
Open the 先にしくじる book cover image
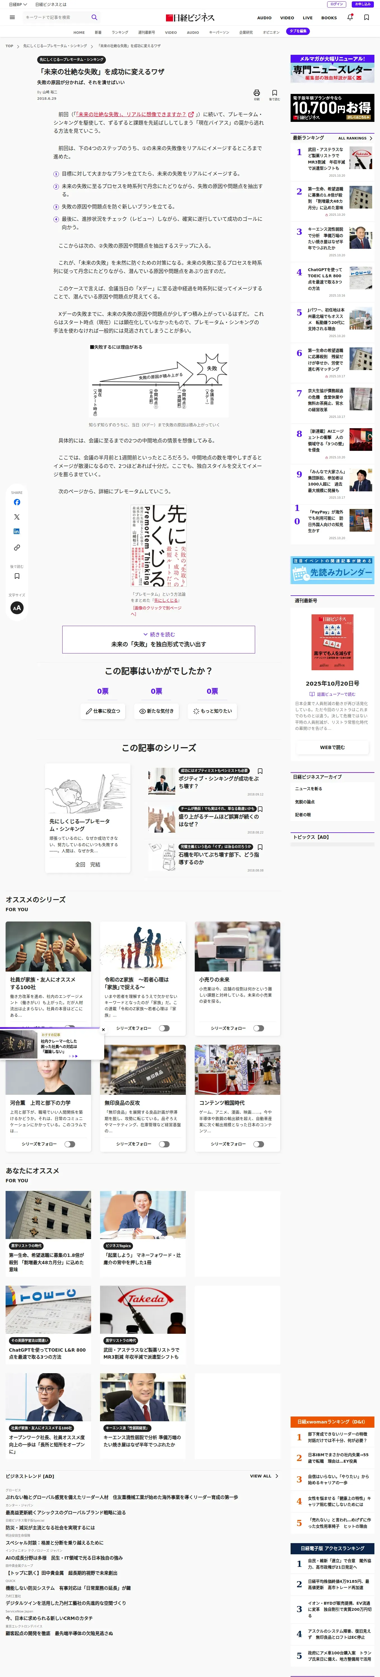(159, 546)
